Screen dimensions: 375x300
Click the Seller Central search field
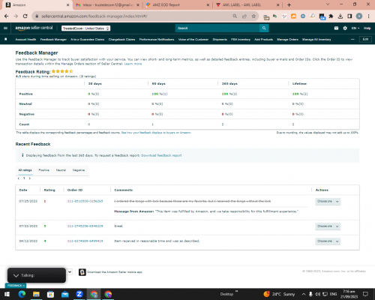click(x=217, y=28)
